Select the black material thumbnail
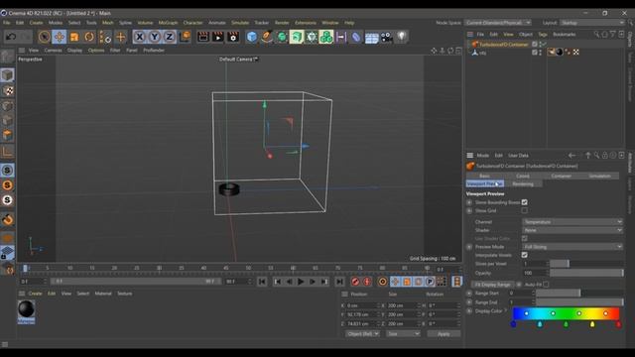635x357 pixels. pyautogui.click(x=27, y=309)
